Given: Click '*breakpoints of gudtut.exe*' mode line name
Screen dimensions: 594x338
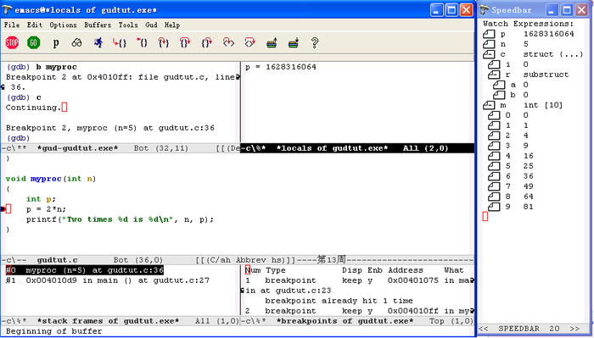Looking at the screenshot, I should tap(345, 321).
